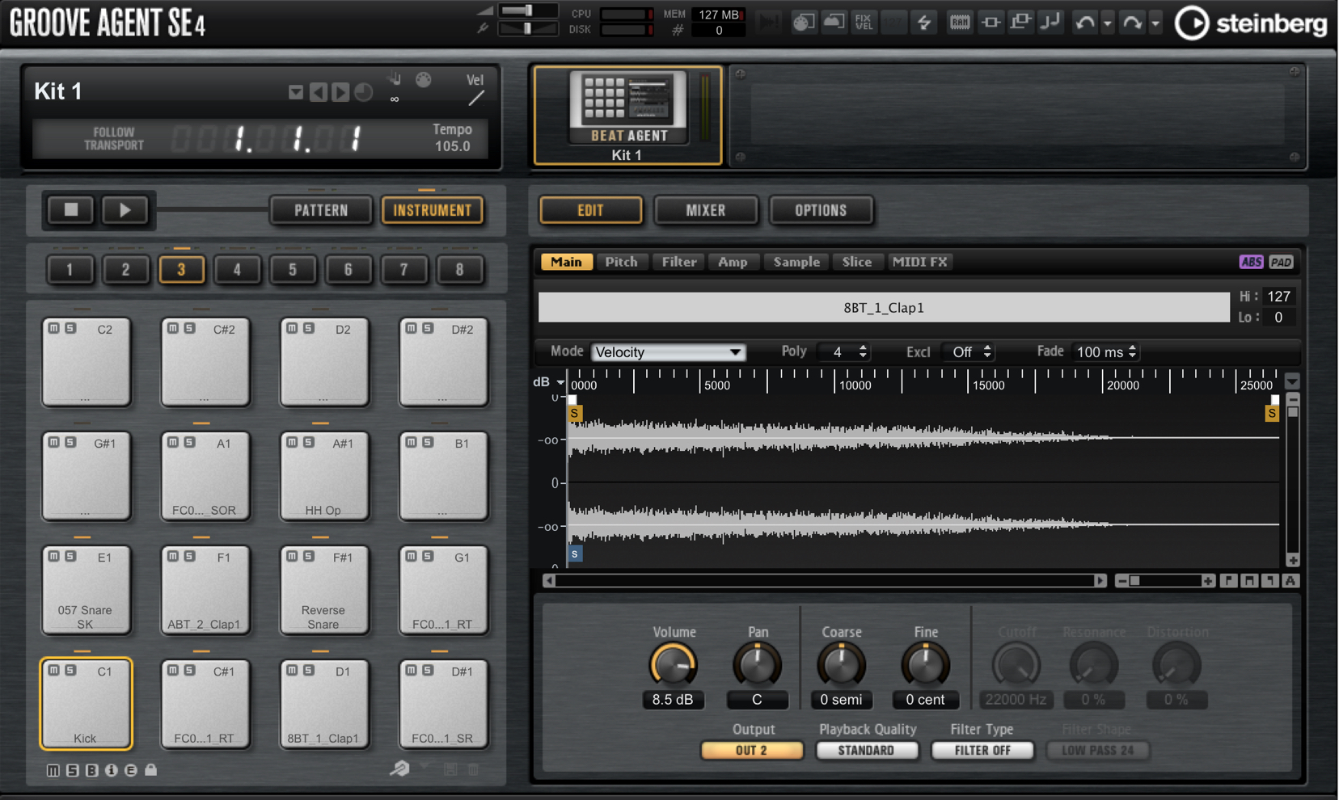Start playback with the play button

point(125,210)
